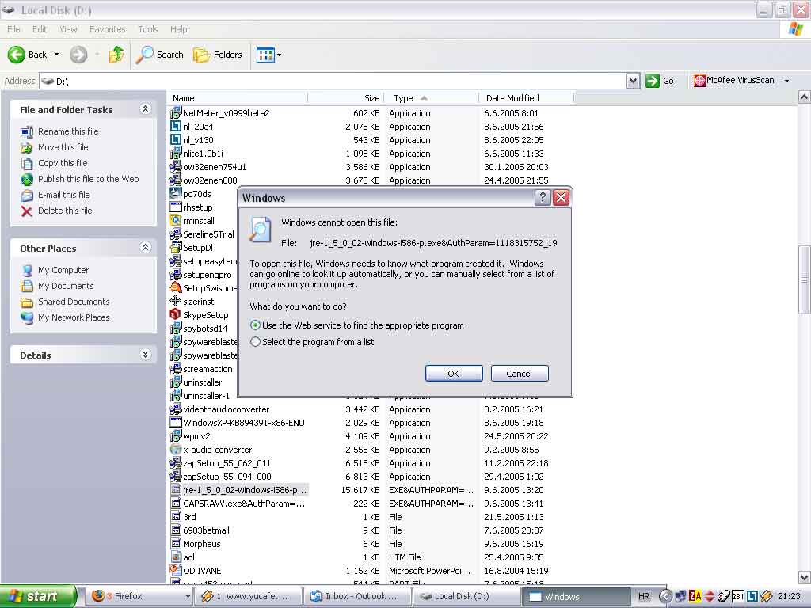Click the Back arrow icon
Screen dimensions: 811x608
pyautogui.click(x=16, y=55)
